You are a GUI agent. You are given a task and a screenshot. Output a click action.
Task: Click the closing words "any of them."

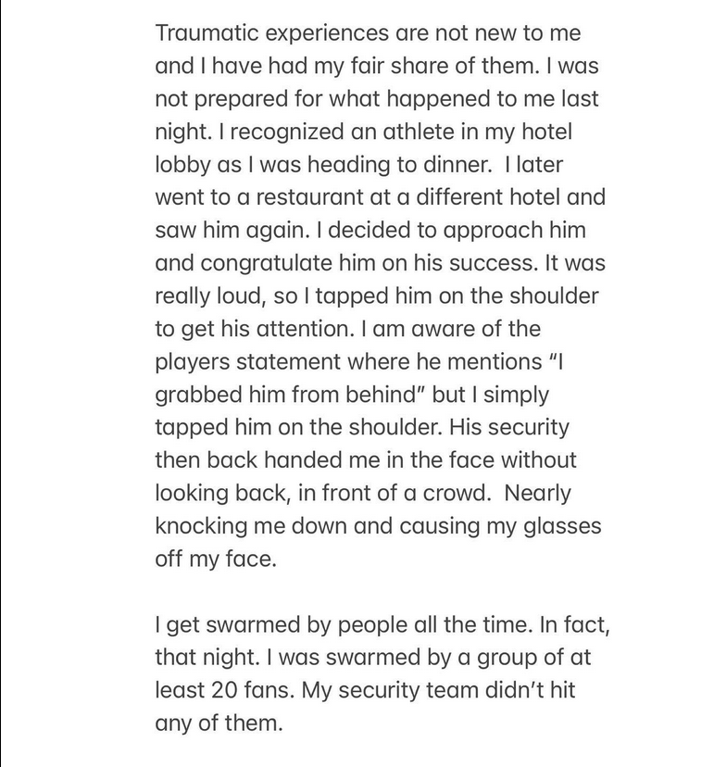tap(218, 723)
